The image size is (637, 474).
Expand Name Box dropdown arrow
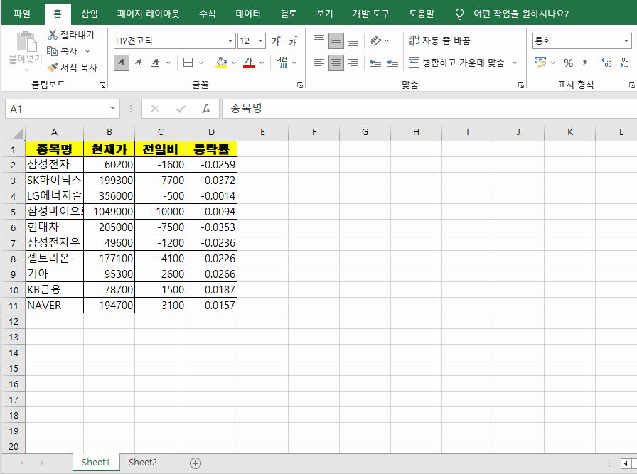(x=112, y=109)
